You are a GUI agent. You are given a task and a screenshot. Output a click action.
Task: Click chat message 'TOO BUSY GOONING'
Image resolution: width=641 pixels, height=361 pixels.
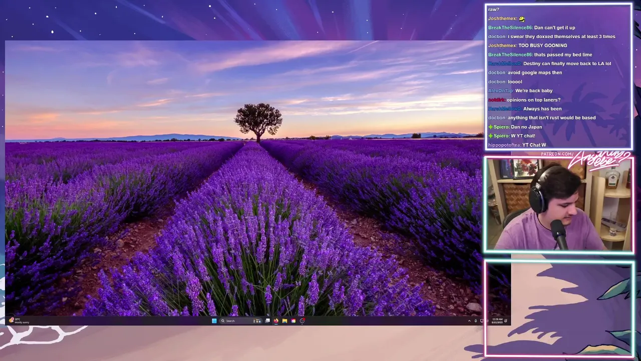coord(543,46)
